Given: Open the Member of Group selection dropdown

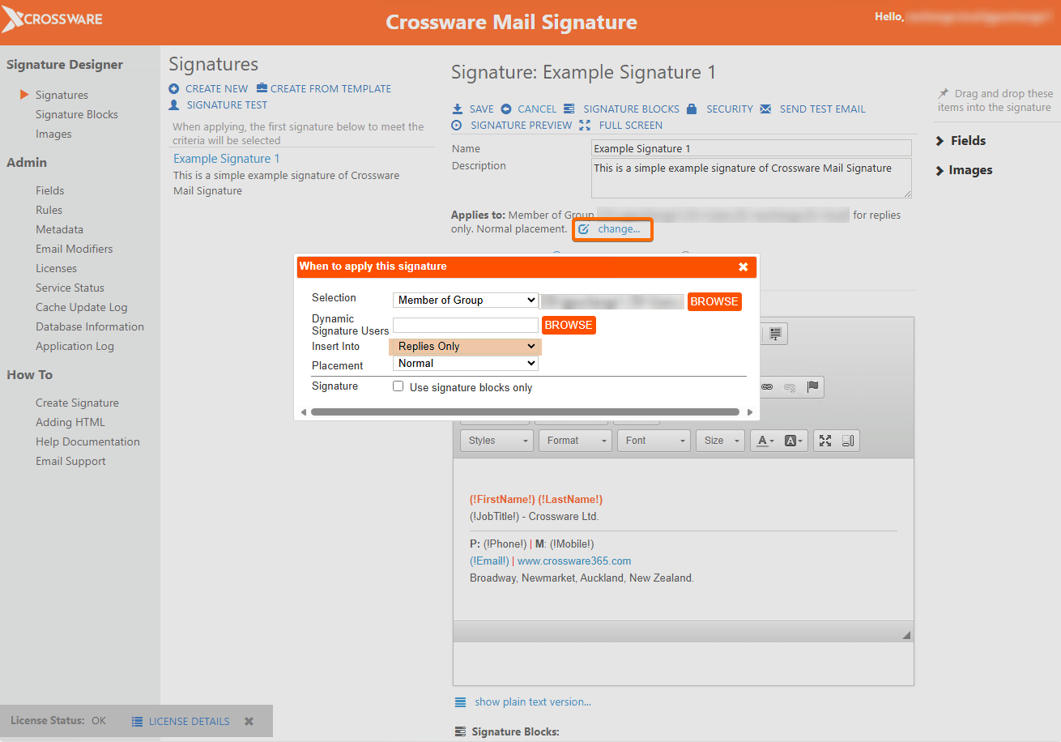Looking at the screenshot, I should (x=465, y=300).
